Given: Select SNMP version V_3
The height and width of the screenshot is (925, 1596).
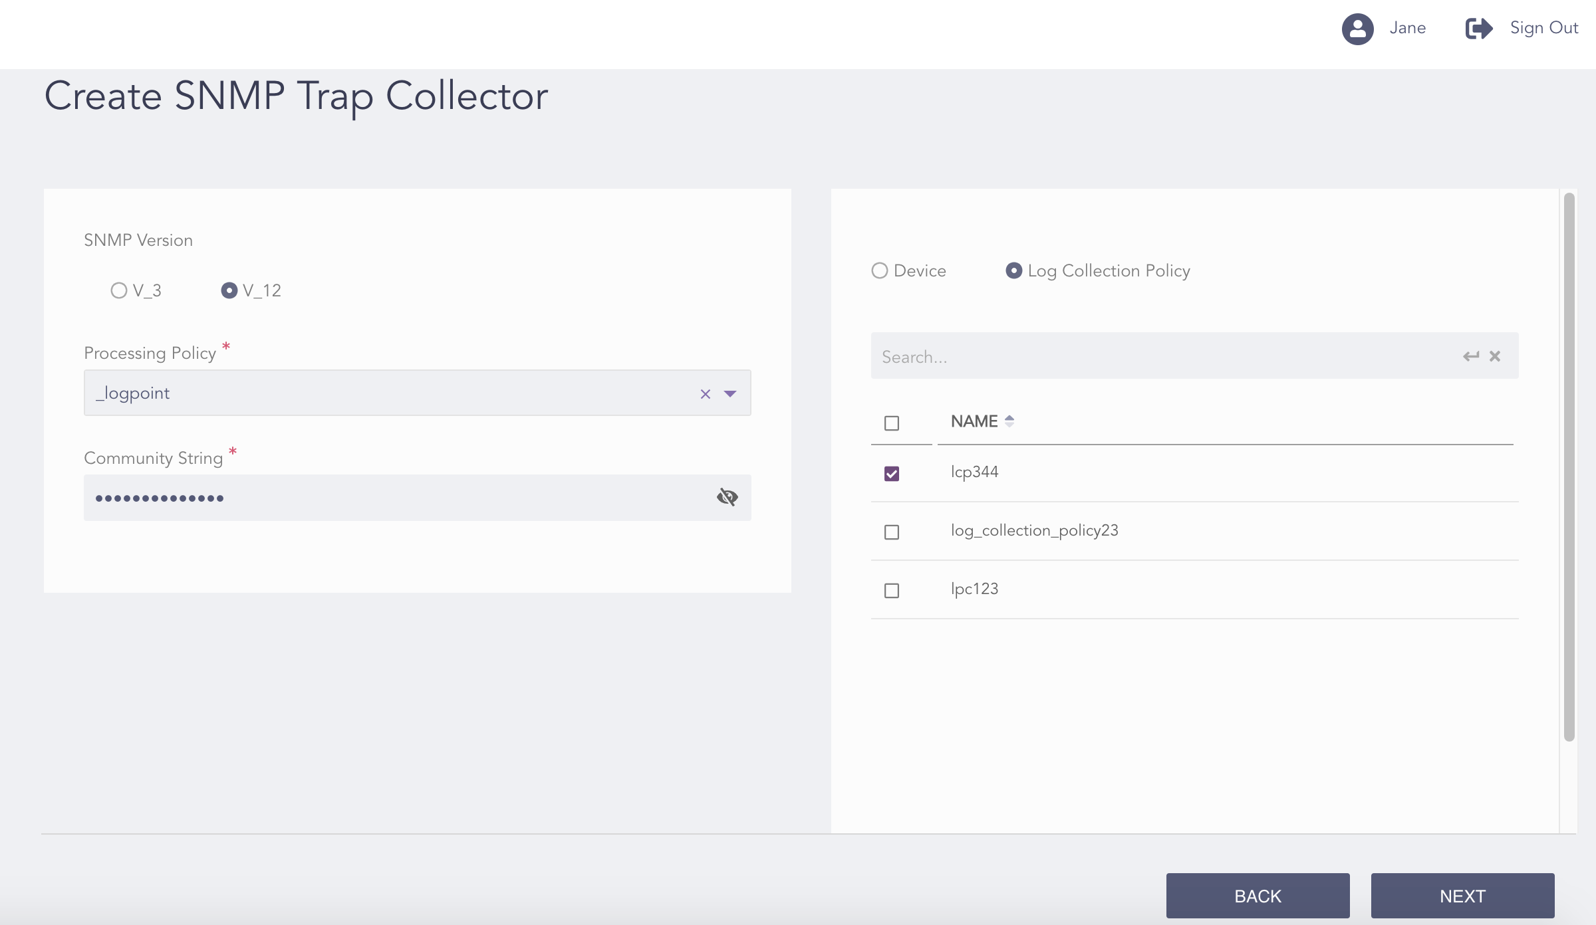Looking at the screenshot, I should point(119,290).
